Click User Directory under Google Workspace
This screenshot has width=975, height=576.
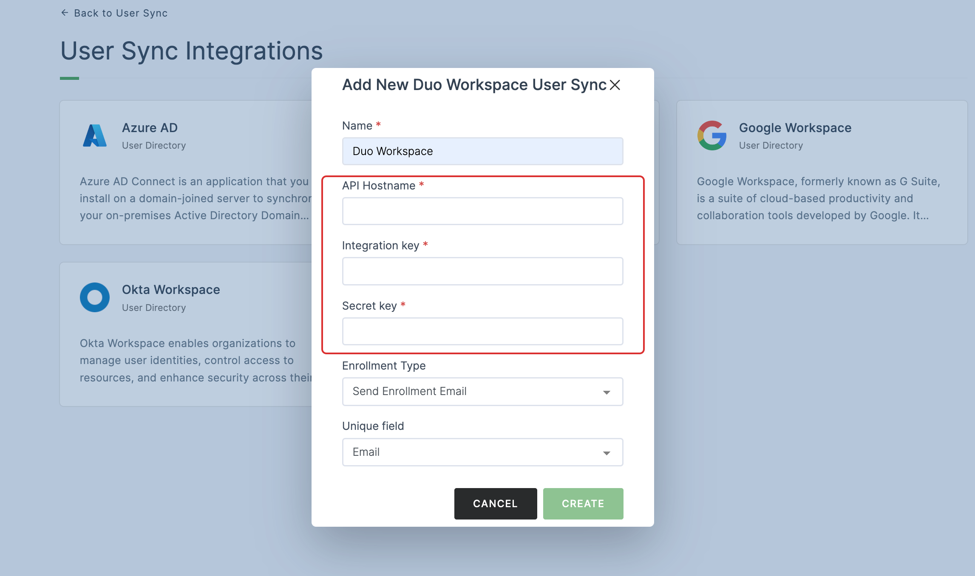click(771, 146)
